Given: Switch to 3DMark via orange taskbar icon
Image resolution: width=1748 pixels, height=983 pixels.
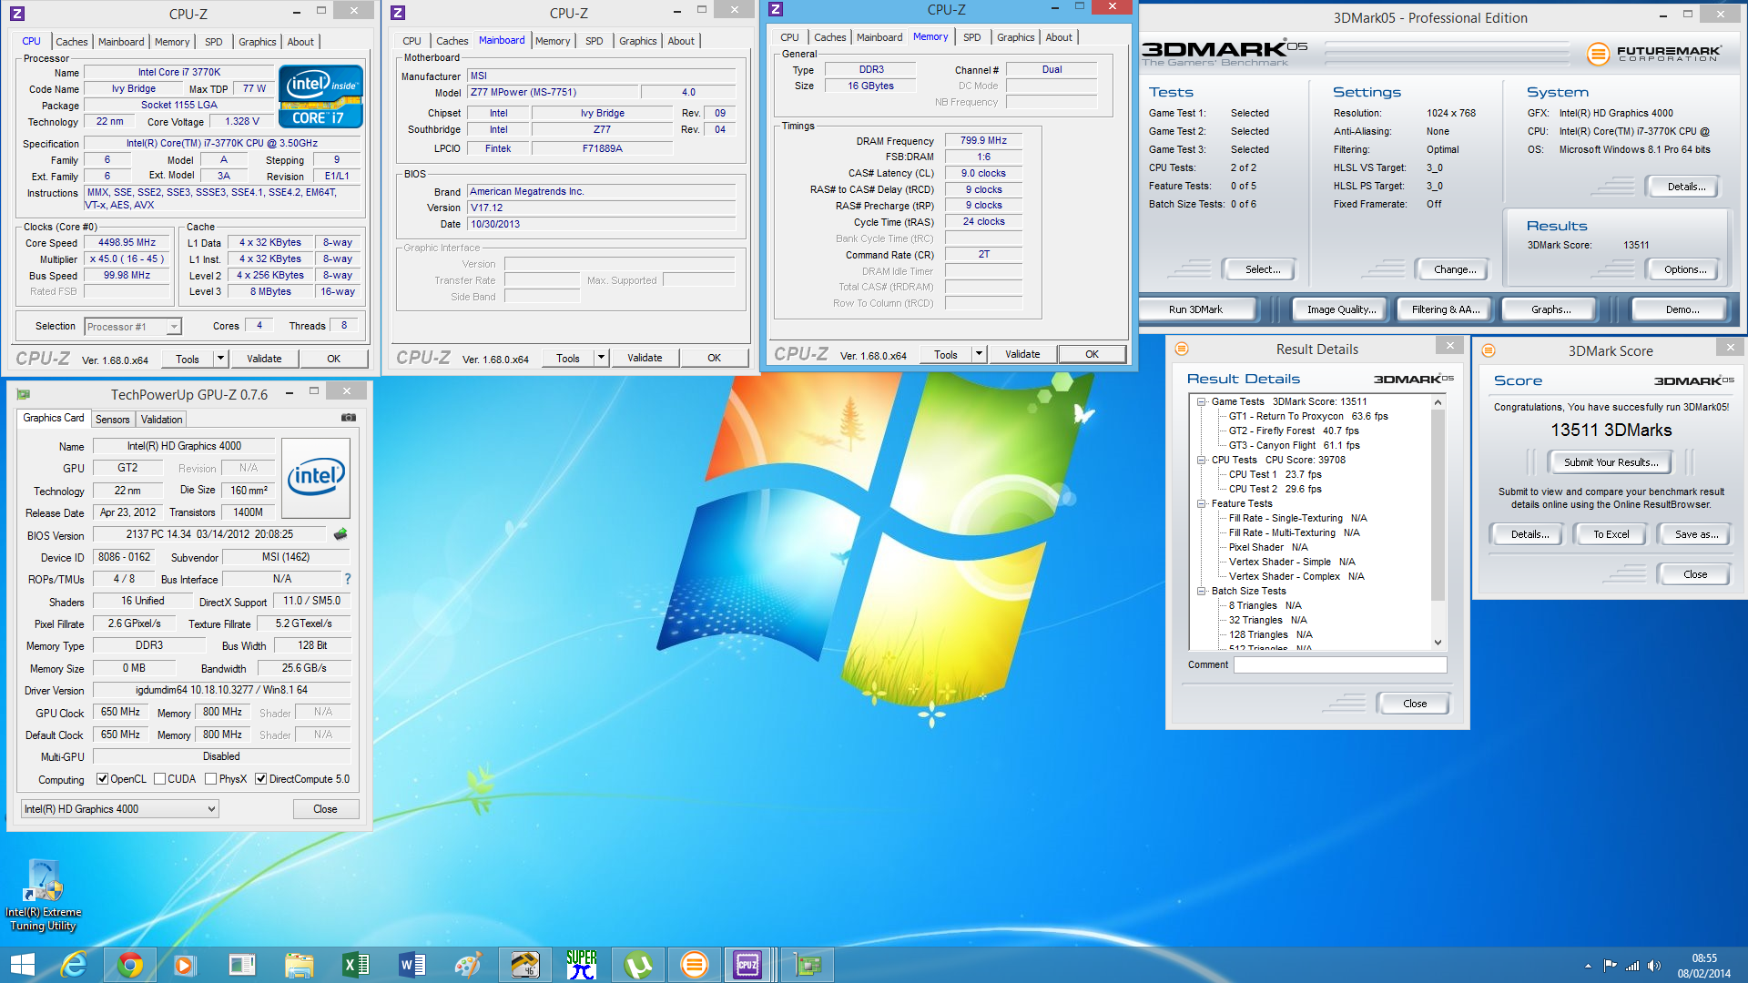Looking at the screenshot, I should click(694, 965).
